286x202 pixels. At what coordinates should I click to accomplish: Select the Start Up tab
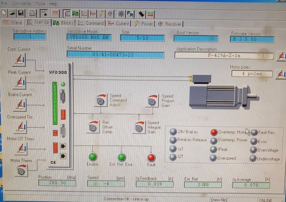pos(38,22)
